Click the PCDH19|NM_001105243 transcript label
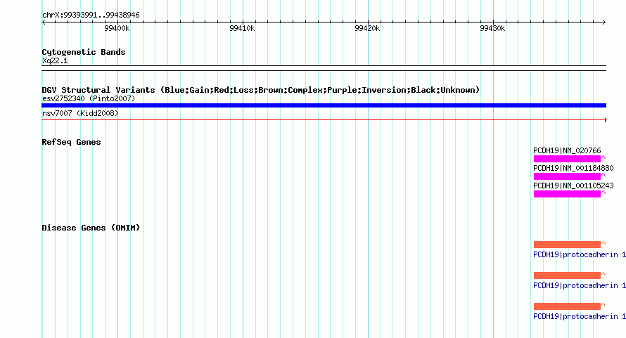Image resolution: width=626 pixels, height=338 pixels. click(x=573, y=186)
